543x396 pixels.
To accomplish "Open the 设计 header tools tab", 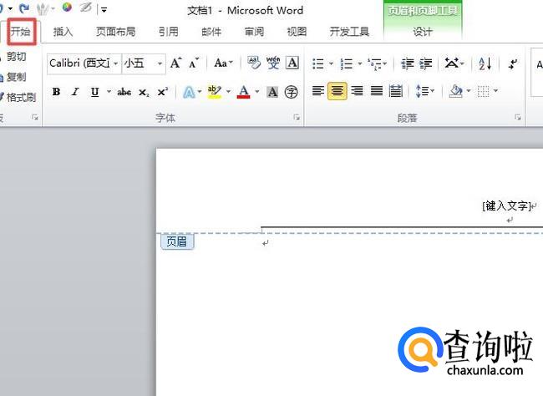I will click(x=423, y=32).
